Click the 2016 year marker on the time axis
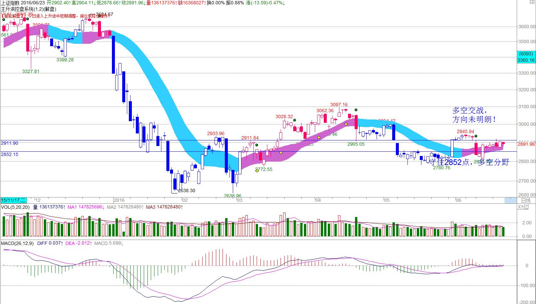 point(119,200)
